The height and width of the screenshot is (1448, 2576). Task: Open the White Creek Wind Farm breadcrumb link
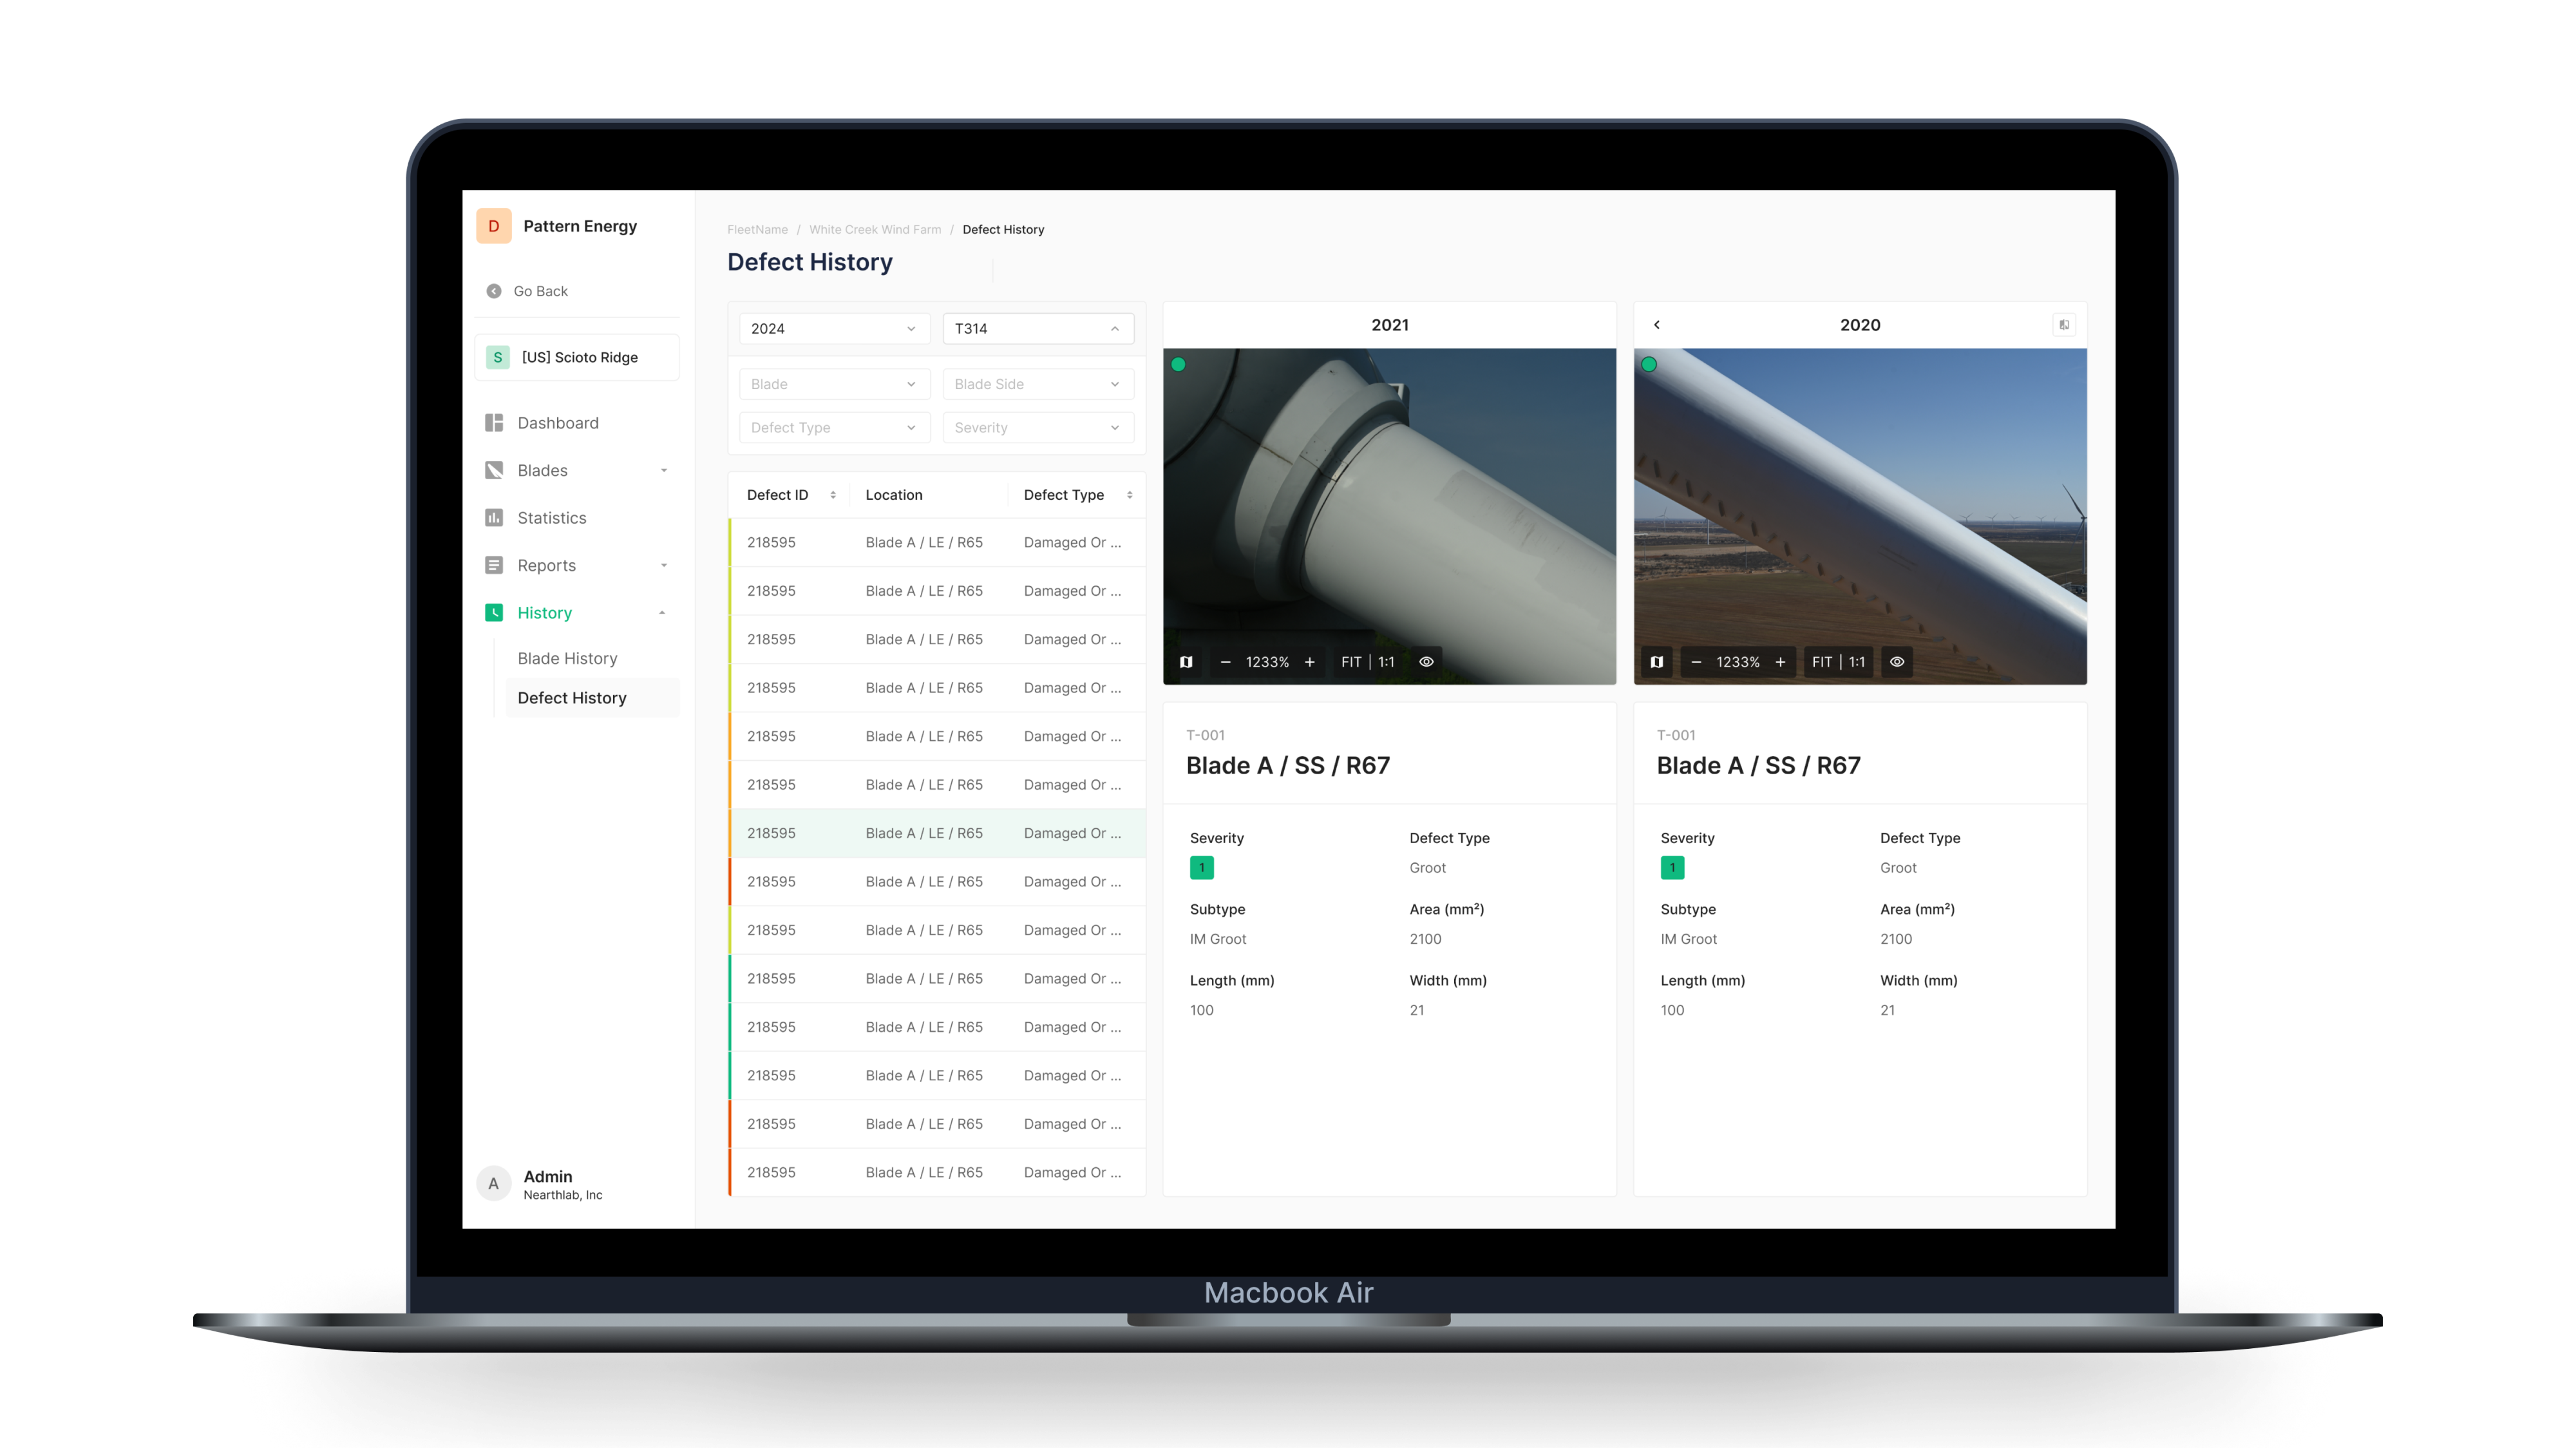(875, 229)
